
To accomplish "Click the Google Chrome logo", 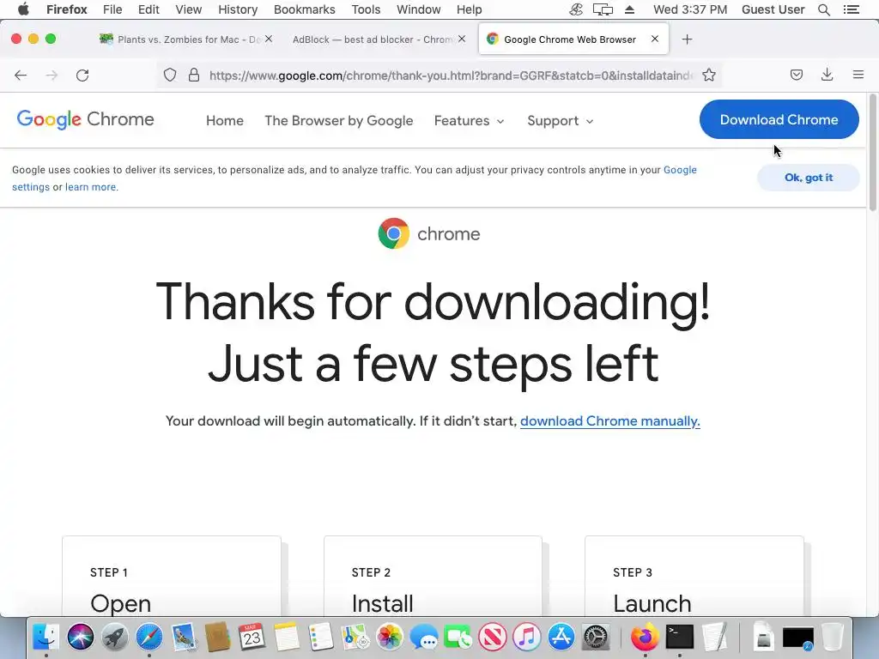I will [85, 120].
